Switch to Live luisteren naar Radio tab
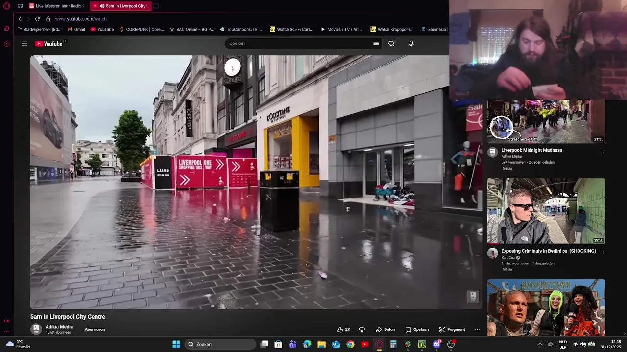 pos(57,6)
